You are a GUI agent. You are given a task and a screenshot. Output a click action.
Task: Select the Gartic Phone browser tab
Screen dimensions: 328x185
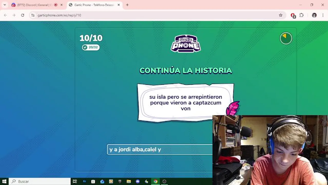point(94,5)
